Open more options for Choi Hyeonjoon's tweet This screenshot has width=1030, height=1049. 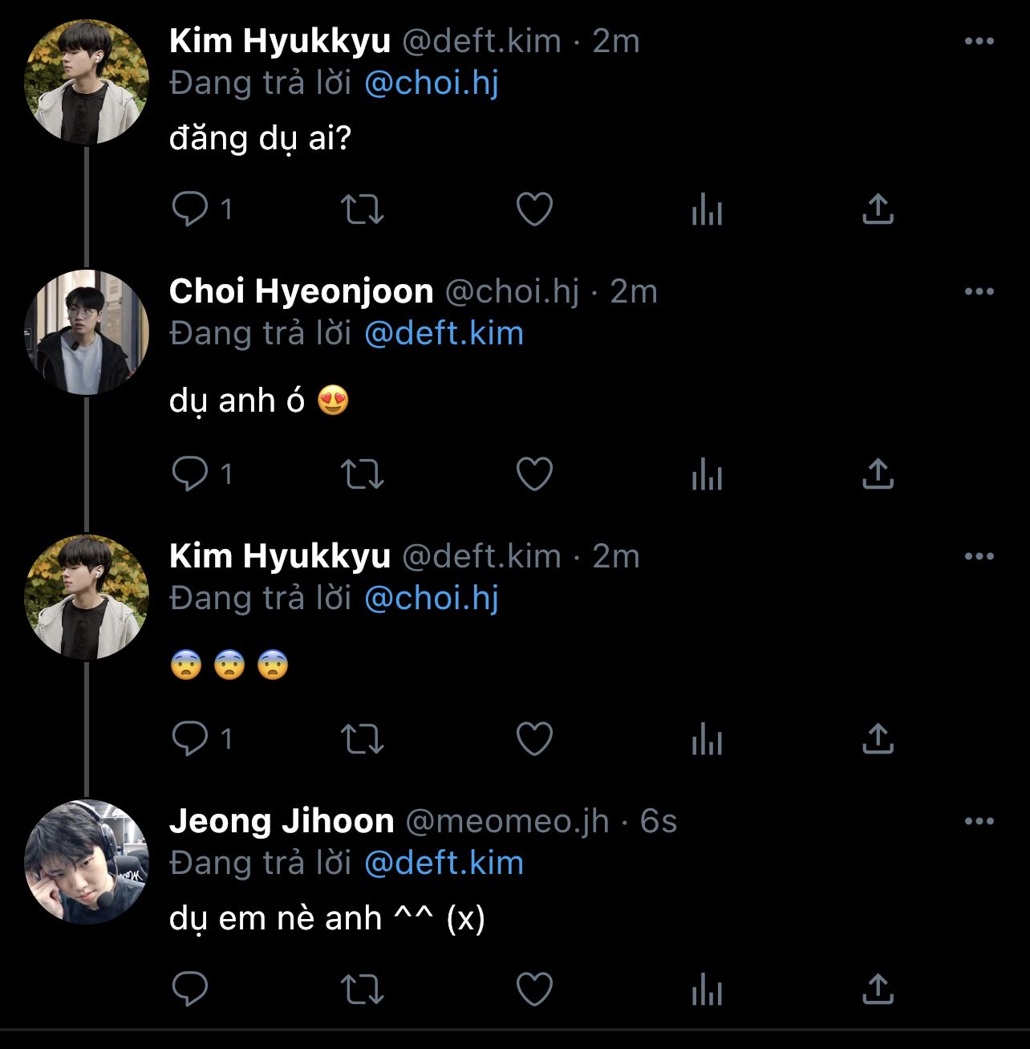click(x=979, y=291)
